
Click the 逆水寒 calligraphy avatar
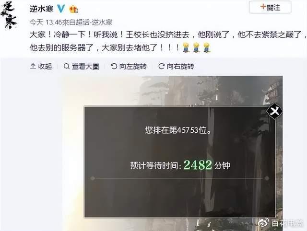tap(9, 15)
